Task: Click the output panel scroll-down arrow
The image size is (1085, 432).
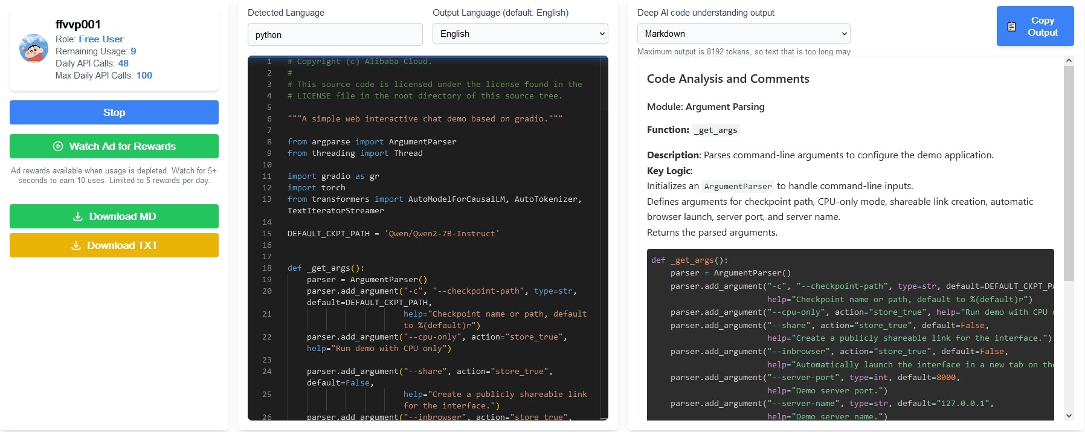Action: point(1069,415)
